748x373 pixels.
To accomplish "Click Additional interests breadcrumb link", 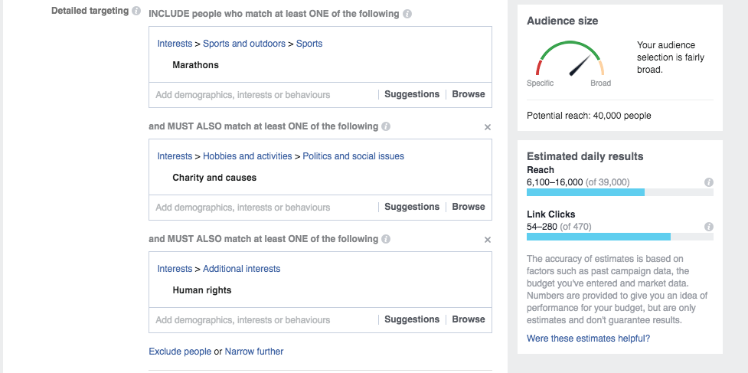I will coord(241,269).
